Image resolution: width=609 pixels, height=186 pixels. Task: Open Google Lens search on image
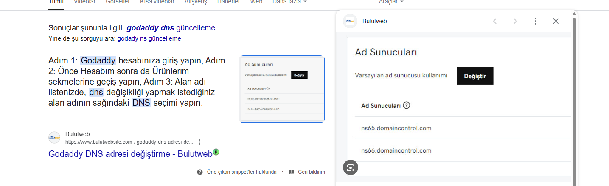(x=351, y=167)
